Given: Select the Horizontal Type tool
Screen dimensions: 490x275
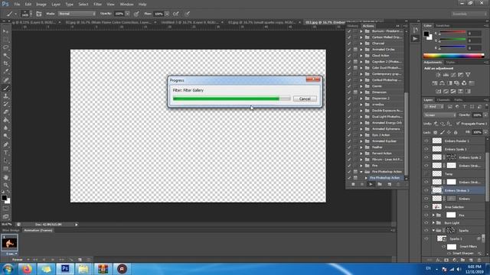Looking at the screenshot, I should pyautogui.click(x=5, y=153).
